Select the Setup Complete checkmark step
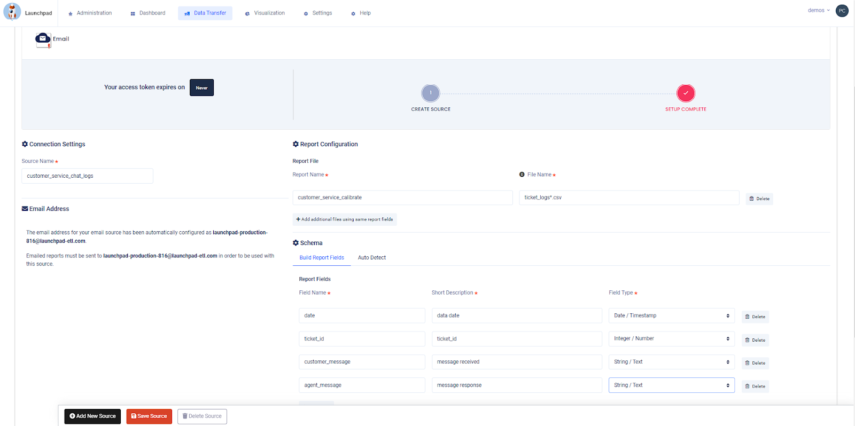The width and height of the screenshot is (855, 426). (686, 93)
